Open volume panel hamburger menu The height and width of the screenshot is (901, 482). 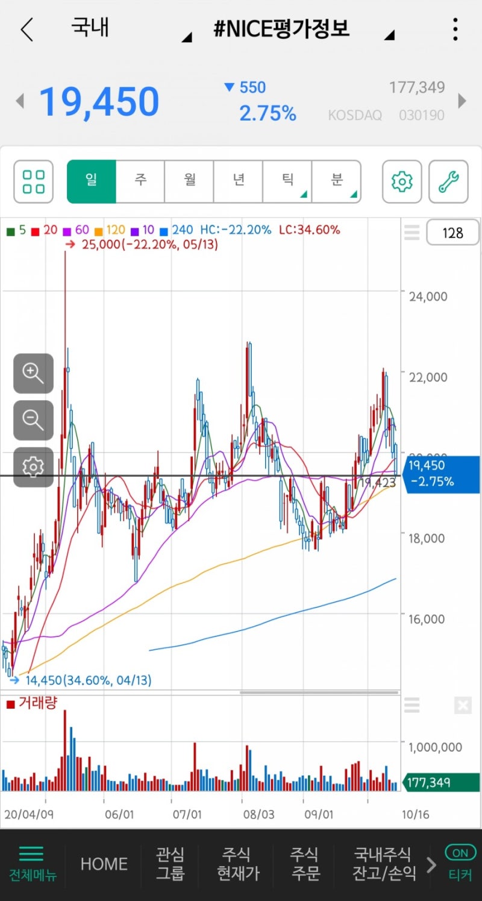point(412,705)
